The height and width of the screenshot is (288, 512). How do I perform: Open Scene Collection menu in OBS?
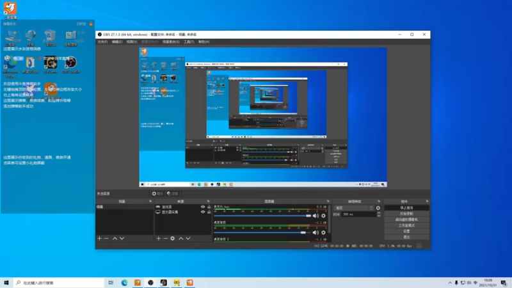pyautogui.click(x=171, y=42)
